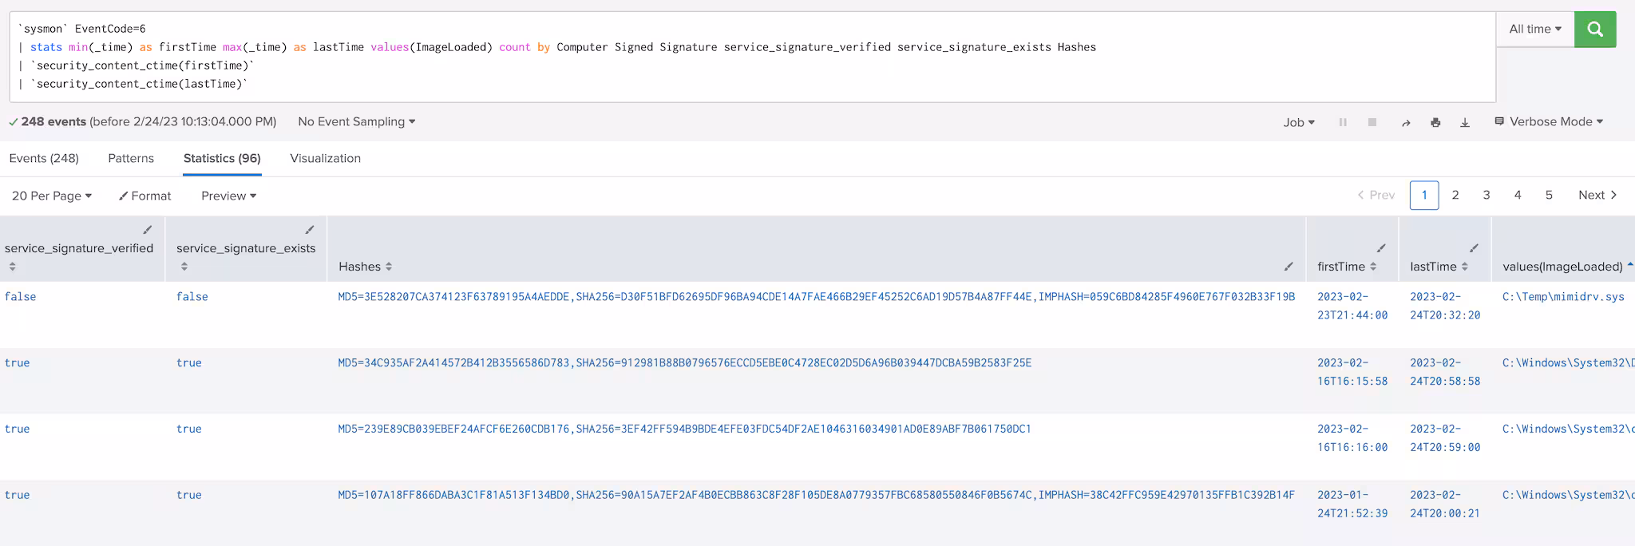This screenshot has width=1635, height=546.
Task: Edit service_signature_verified column pencil icon
Action: pos(148,230)
